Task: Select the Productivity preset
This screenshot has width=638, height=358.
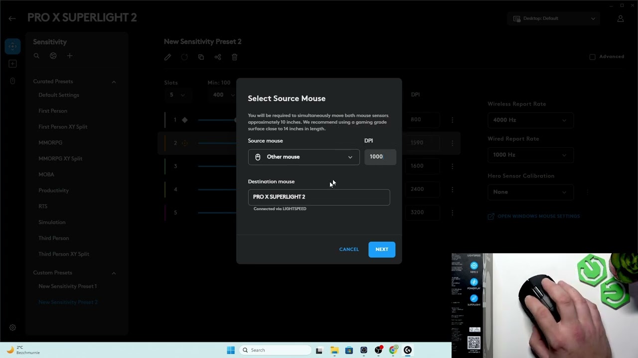Action: click(54, 190)
